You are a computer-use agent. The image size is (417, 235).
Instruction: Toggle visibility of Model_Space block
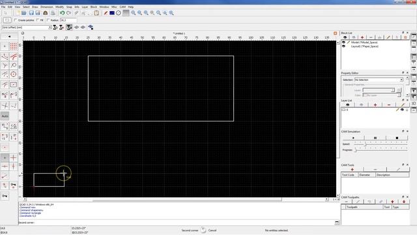343,42
